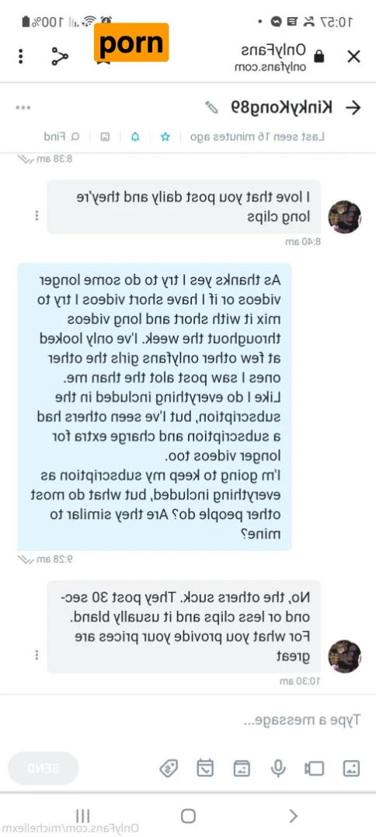Tap the pencil edit icon near username
Screen dimensions: 376x837
212,107
